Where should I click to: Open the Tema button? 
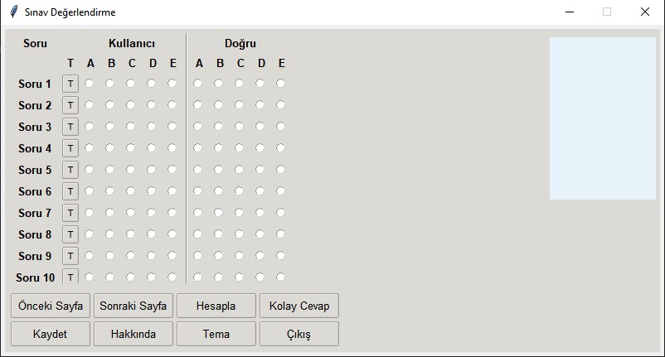[216, 334]
